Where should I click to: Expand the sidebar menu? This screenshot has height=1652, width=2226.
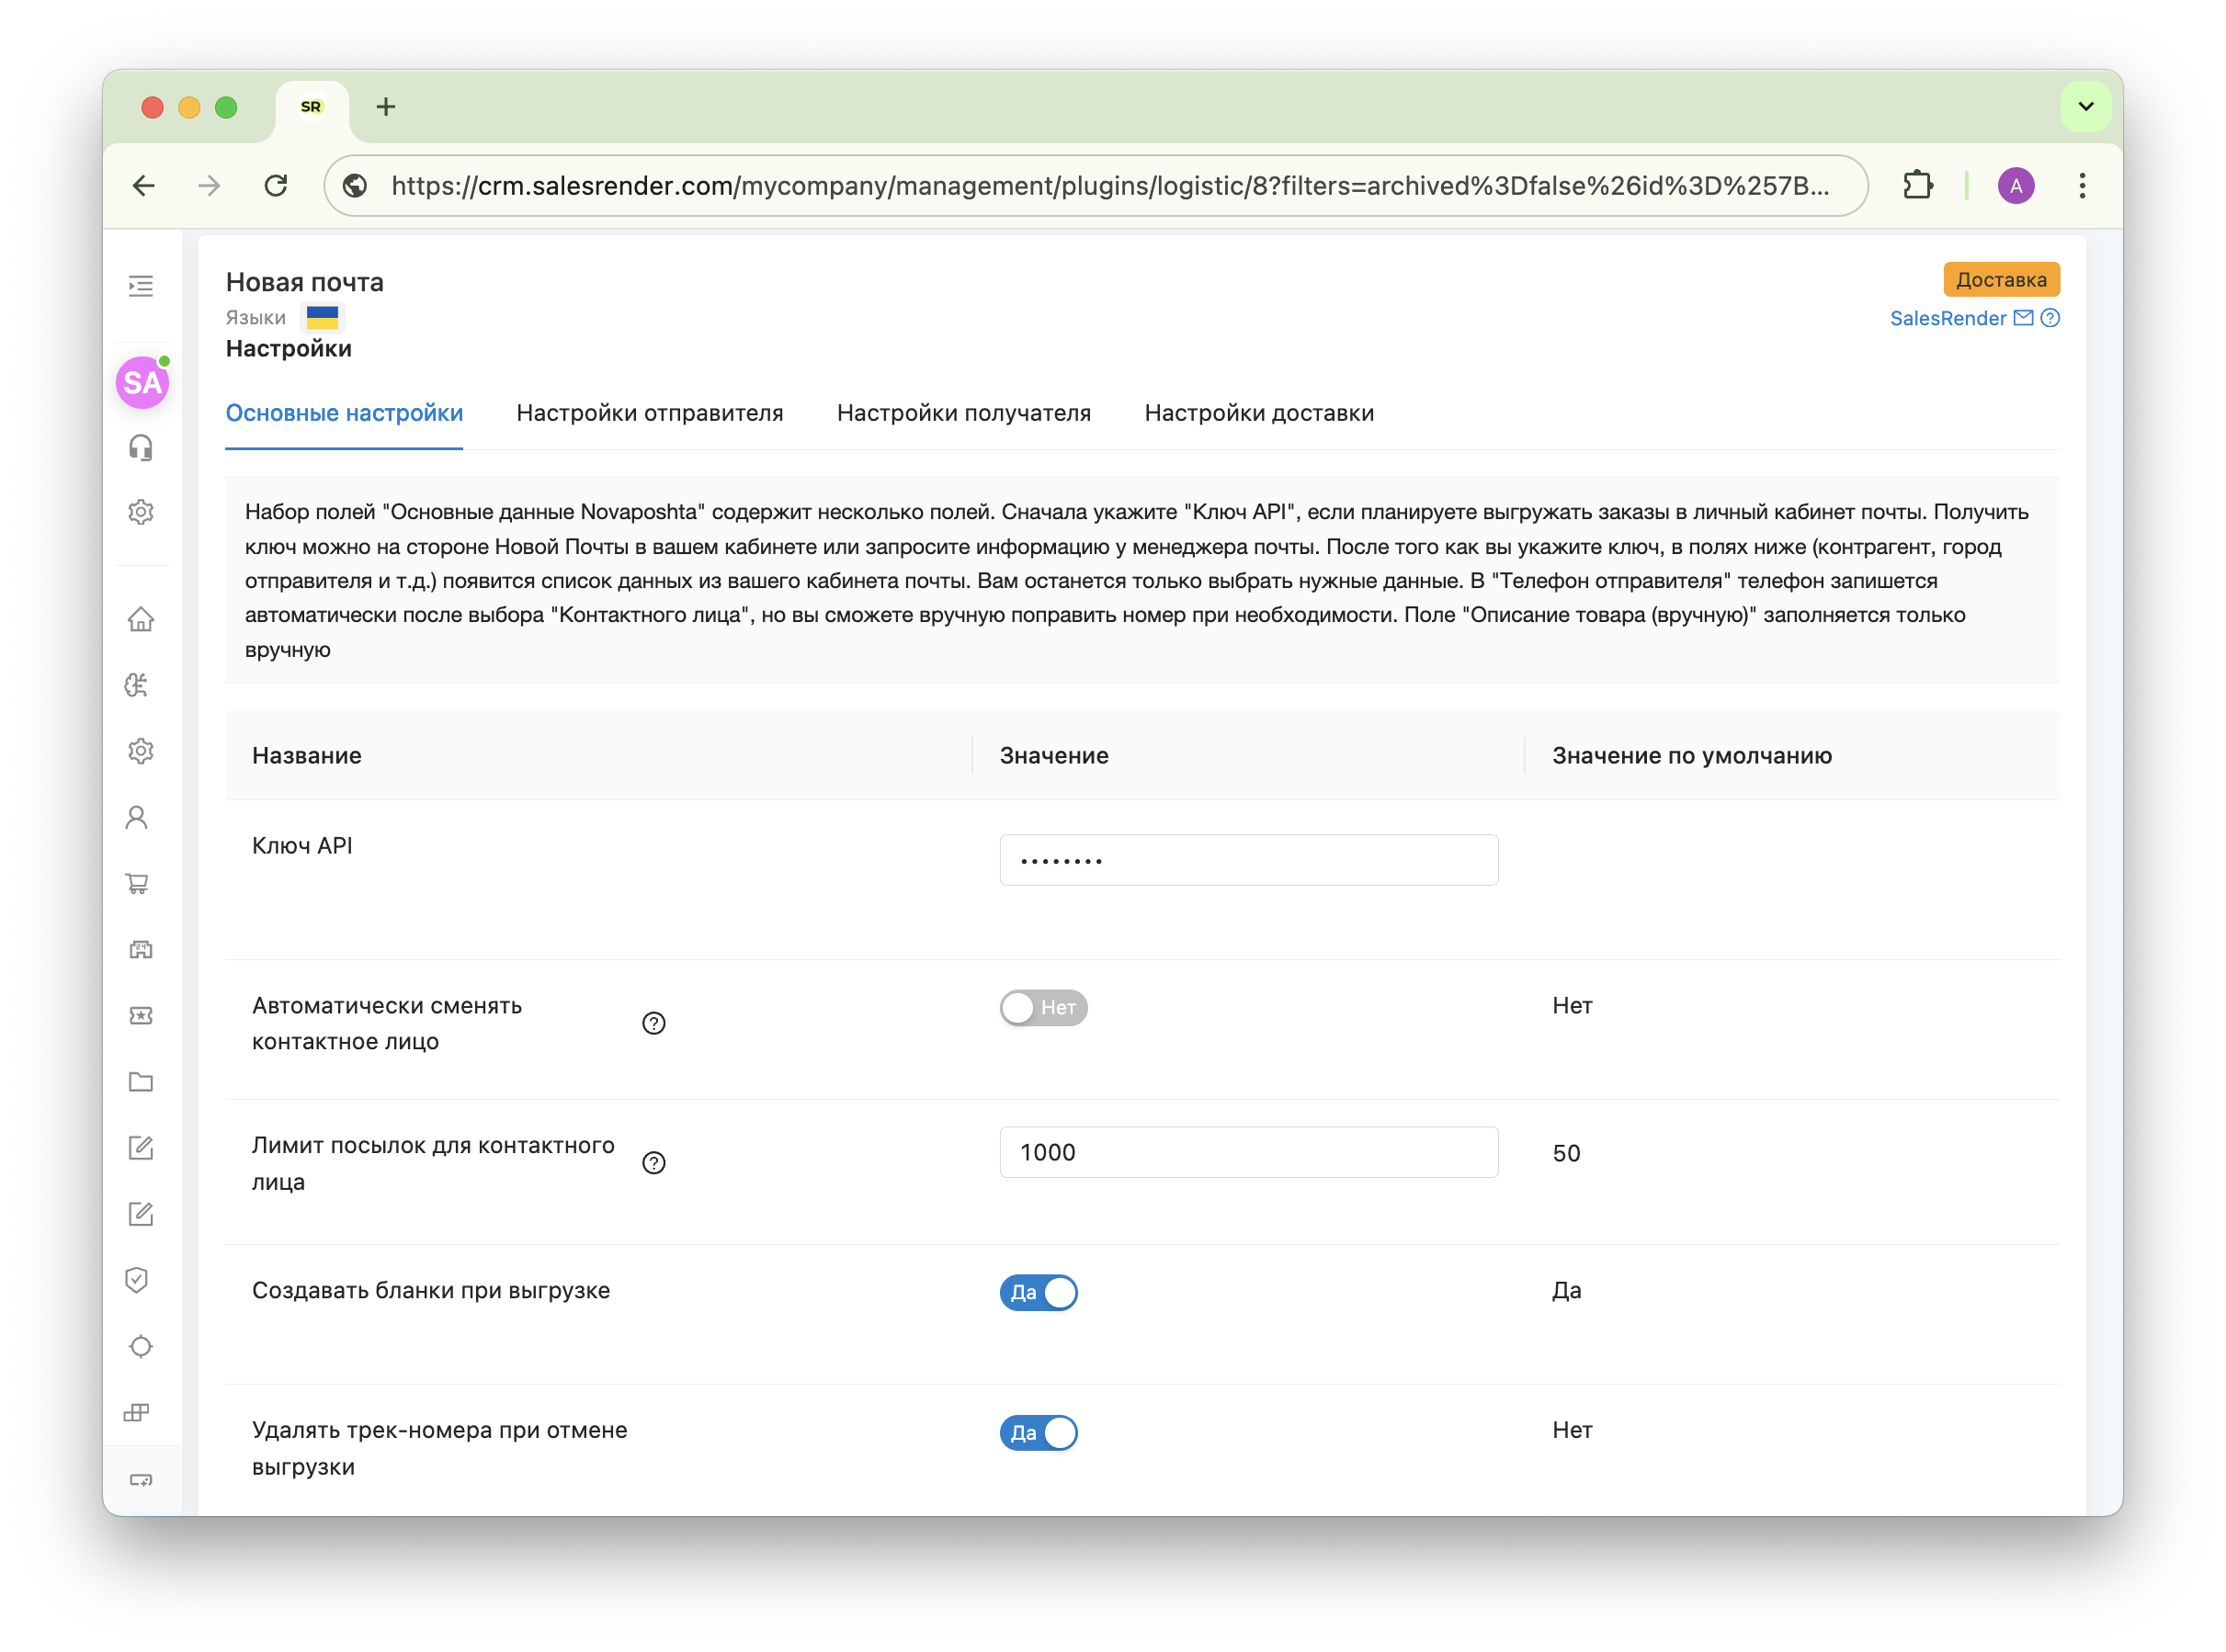pyautogui.click(x=141, y=286)
